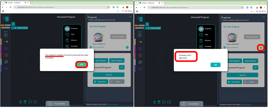
Task: Click Shop Ozobots link in right window
Action: click(246, 104)
